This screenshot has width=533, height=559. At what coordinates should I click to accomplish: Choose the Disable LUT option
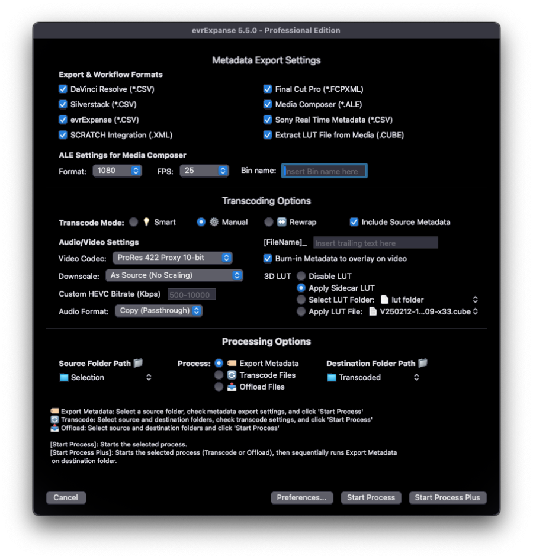pyautogui.click(x=301, y=276)
